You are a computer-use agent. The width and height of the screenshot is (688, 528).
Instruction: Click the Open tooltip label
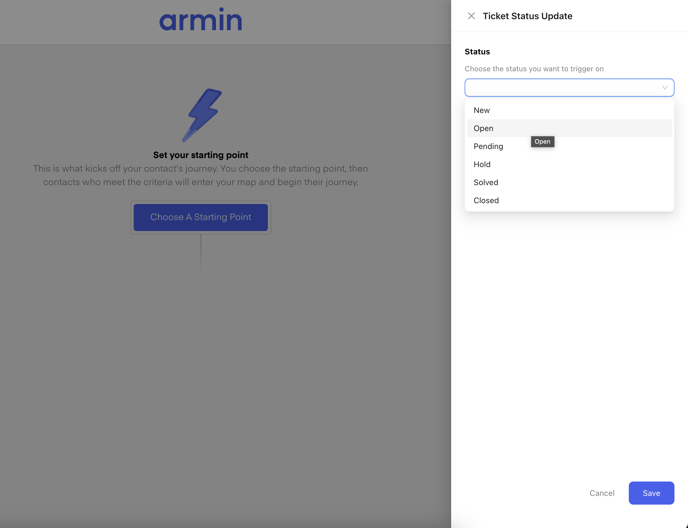point(542,142)
